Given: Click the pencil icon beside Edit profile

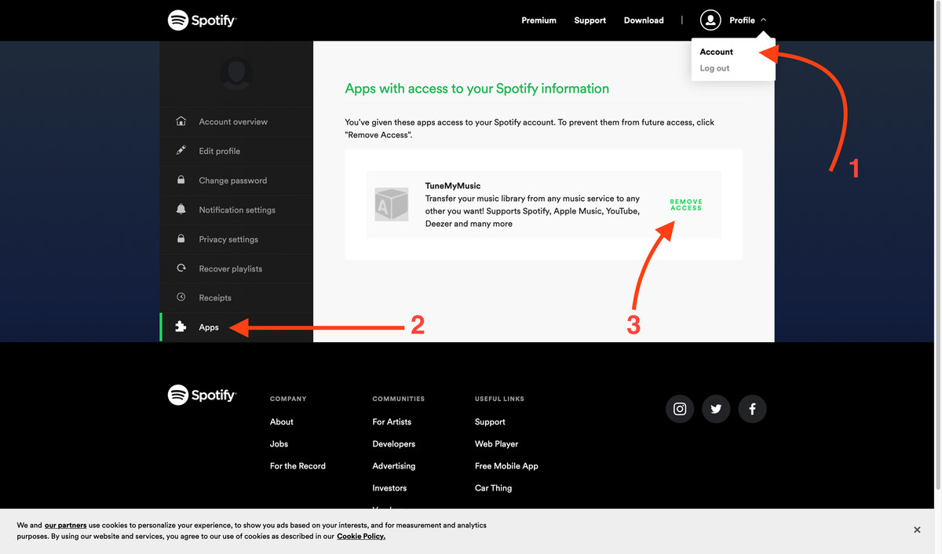Looking at the screenshot, I should 181,151.
